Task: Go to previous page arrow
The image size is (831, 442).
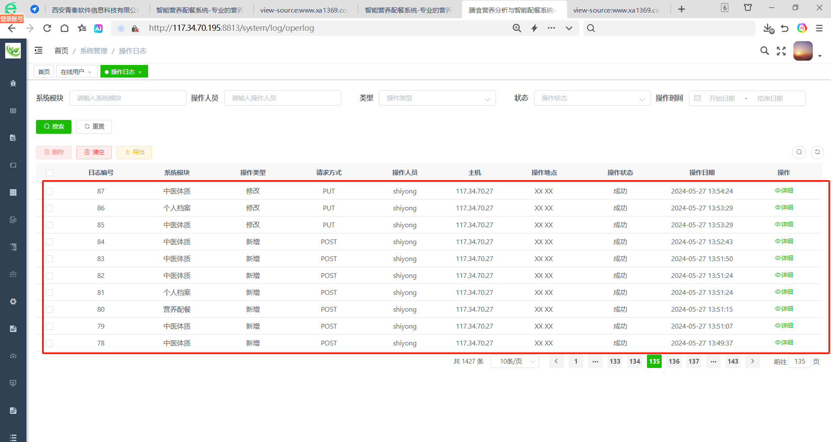Action: click(556, 361)
